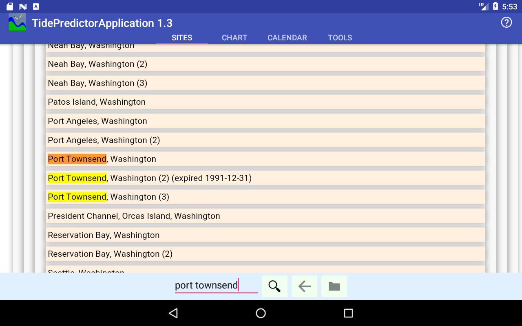Open the folder icon button
The height and width of the screenshot is (326, 522).
[334, 286]
